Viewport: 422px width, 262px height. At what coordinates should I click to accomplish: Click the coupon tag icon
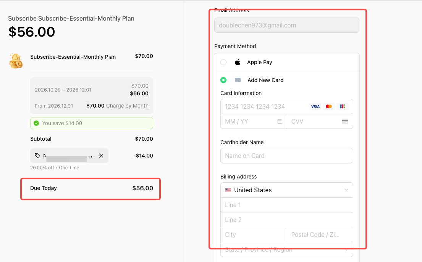[x=37, y=156]
